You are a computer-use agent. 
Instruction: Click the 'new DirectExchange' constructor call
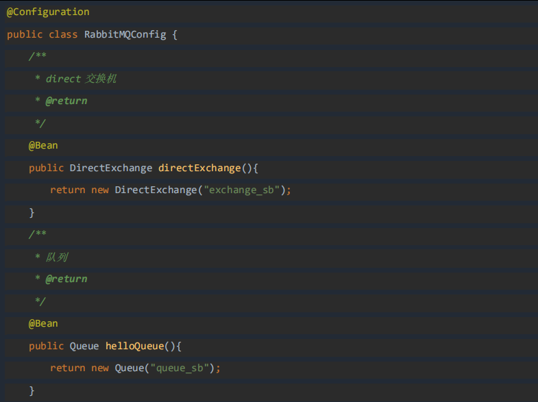tap(144, 190)
